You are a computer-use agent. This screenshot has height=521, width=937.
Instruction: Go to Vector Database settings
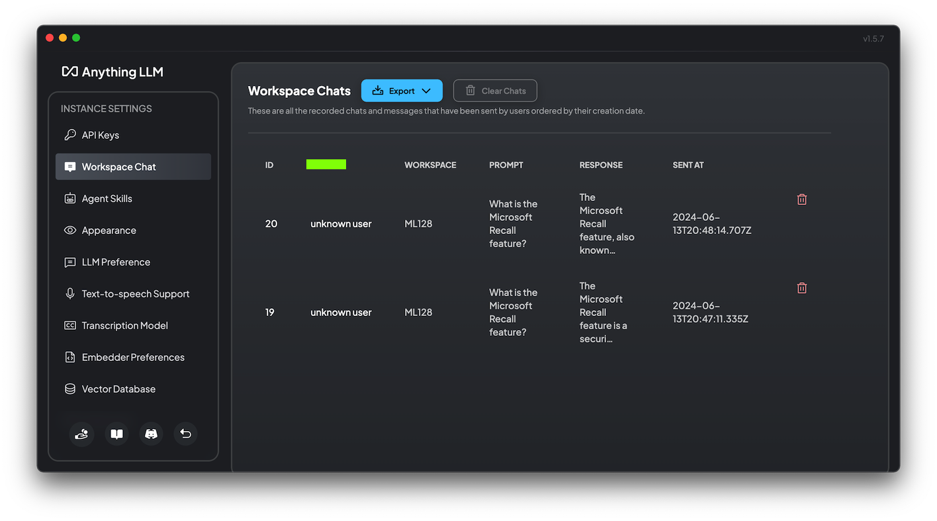(x=118, y=389)
